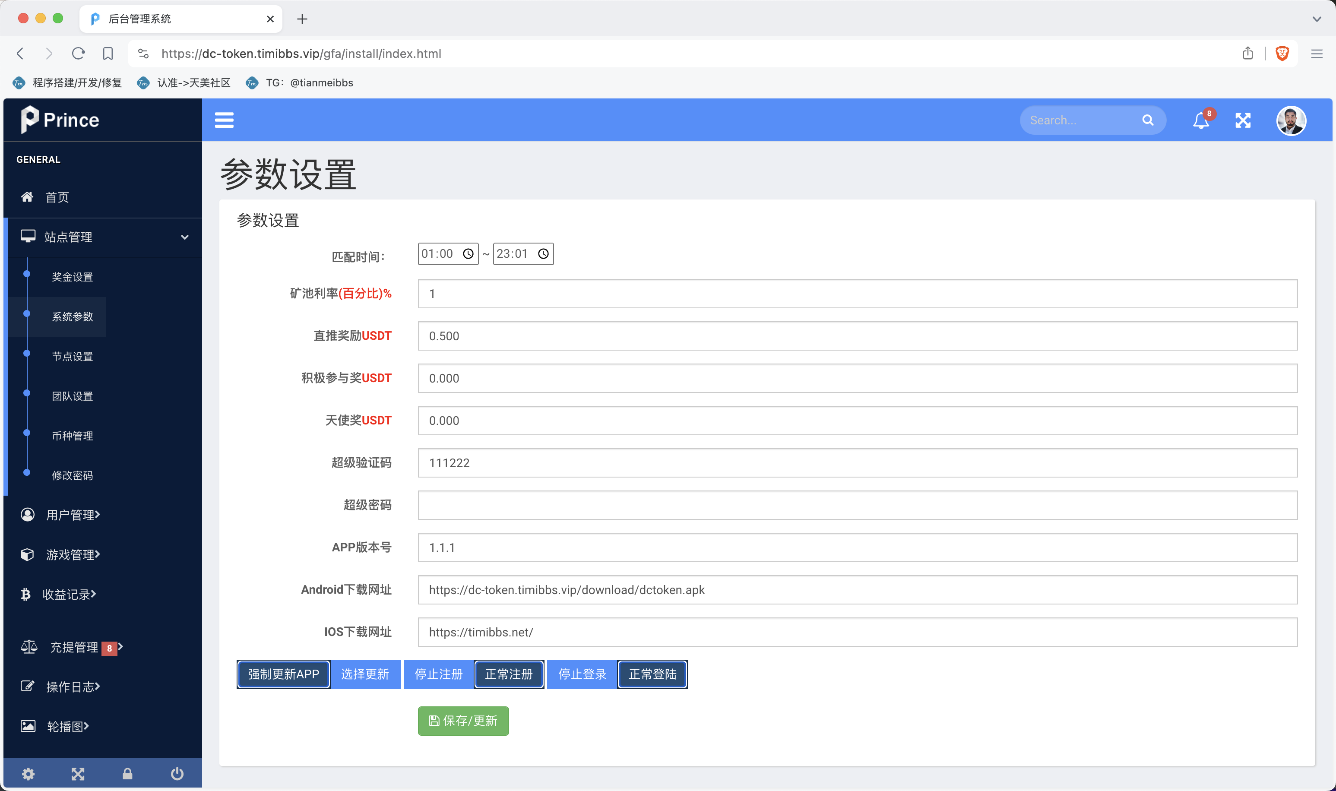
Task: Open bookmark 认准->天美社区
Action: coord(184,82)
